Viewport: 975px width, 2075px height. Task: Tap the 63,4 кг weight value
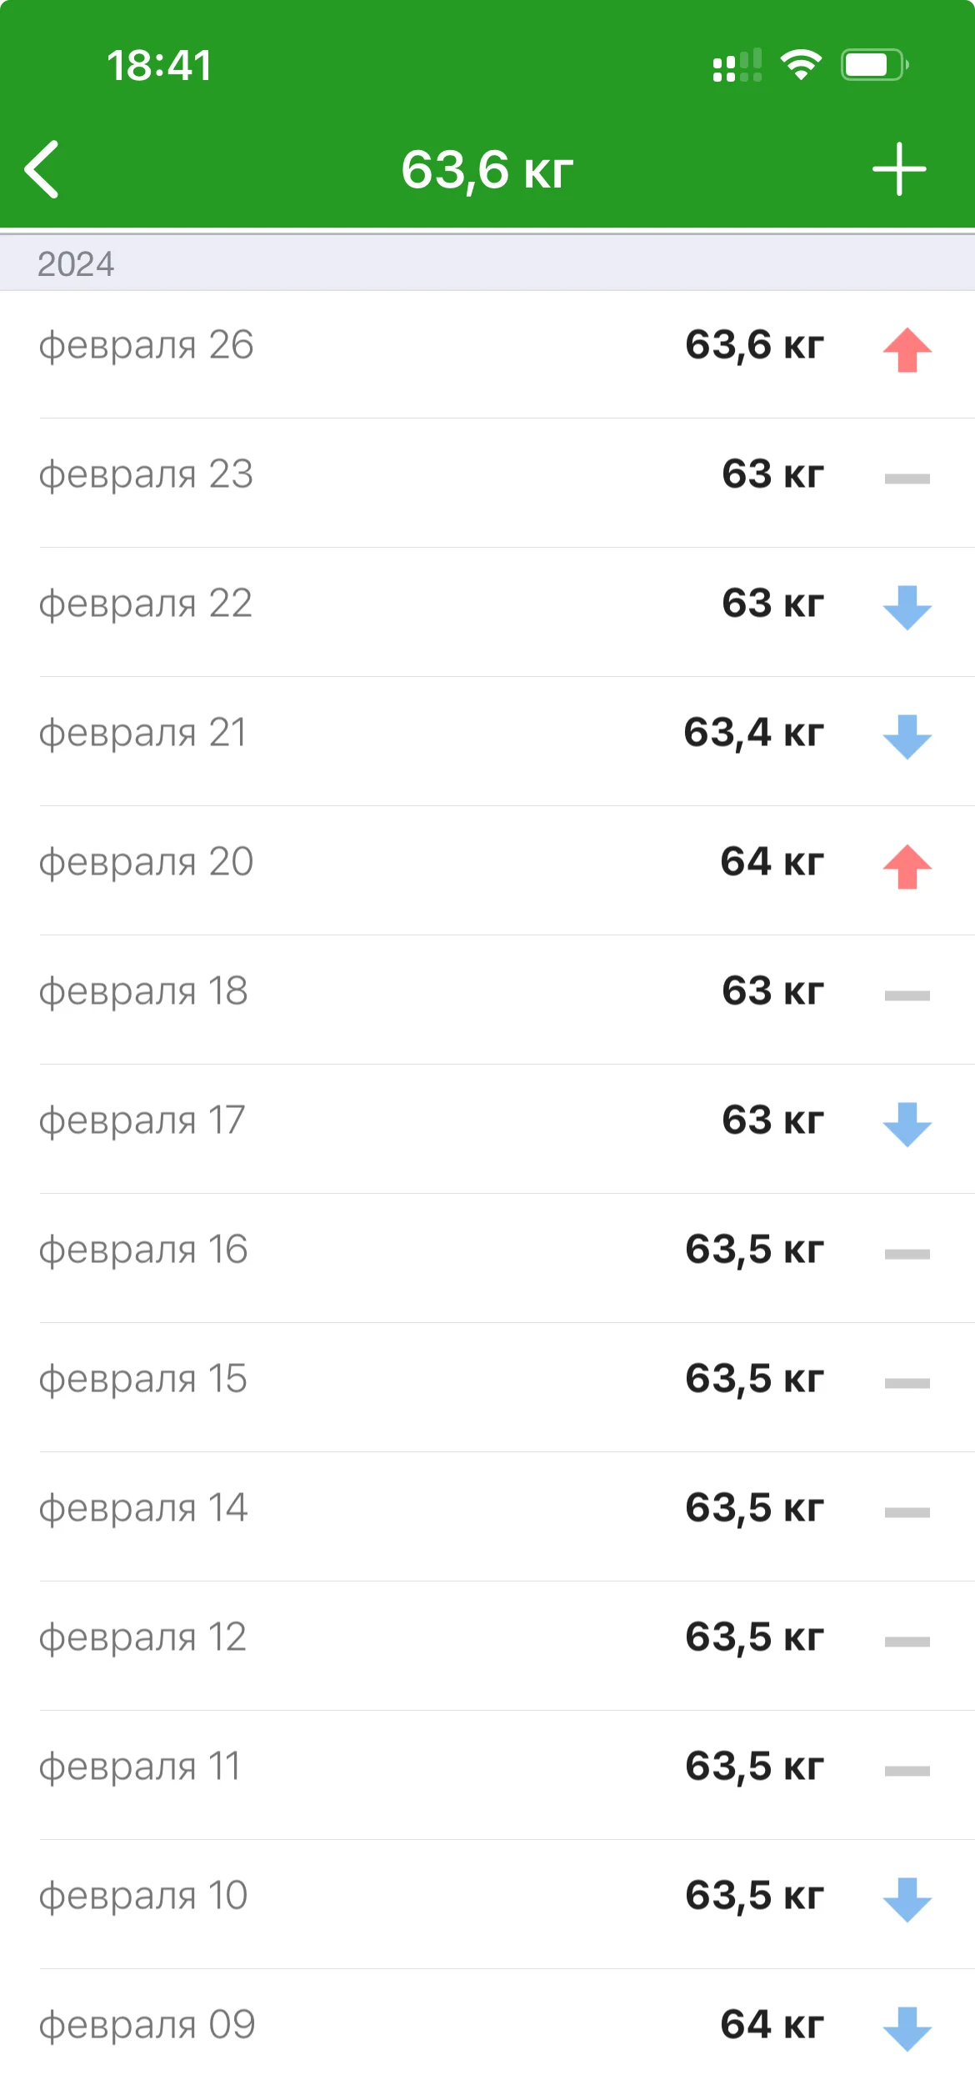click(x=753, y=734)
